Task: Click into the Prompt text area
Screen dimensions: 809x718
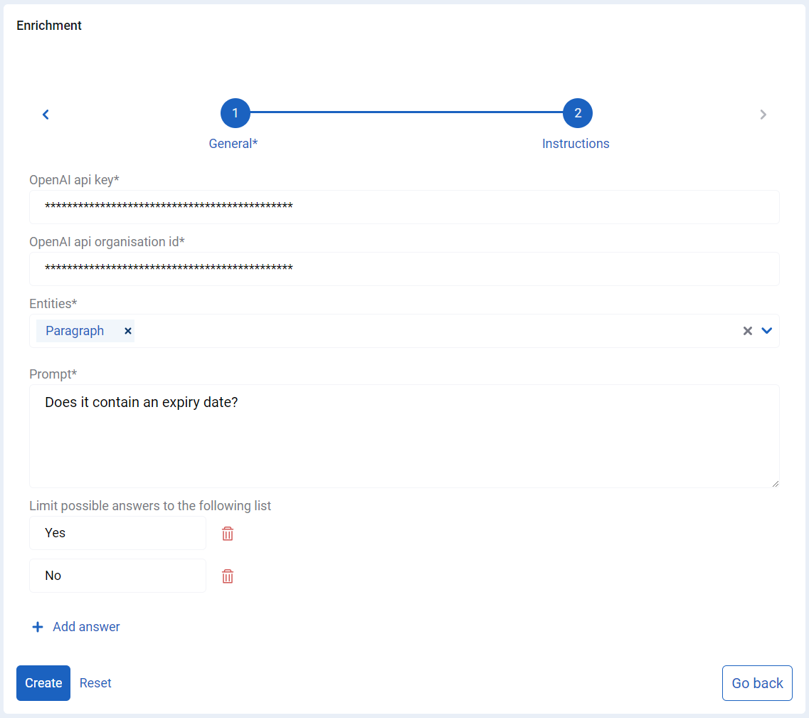Action: click(x=404, y=436)
